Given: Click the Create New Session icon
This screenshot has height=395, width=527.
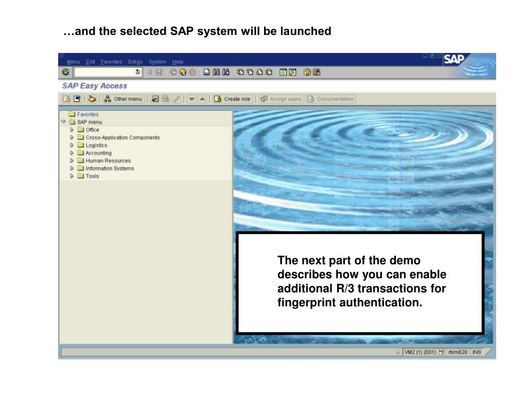Looking at the screenshot, I should (x=283, y=72).
